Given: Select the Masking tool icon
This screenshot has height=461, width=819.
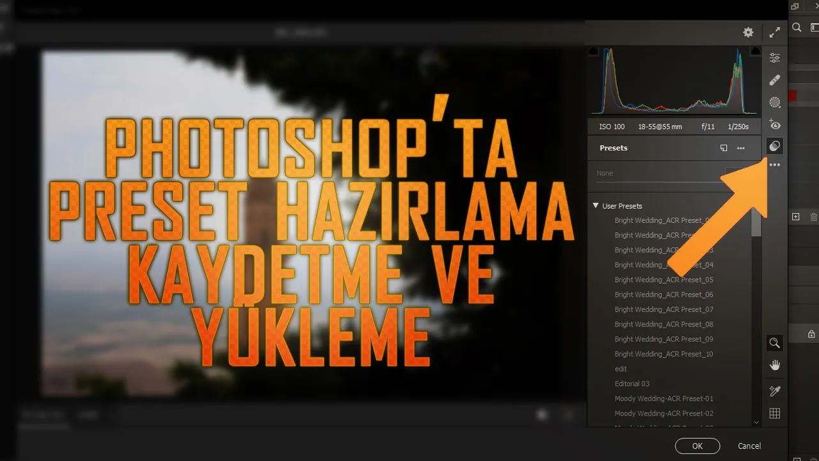Looking at the screenshot, I should (775, 102).
